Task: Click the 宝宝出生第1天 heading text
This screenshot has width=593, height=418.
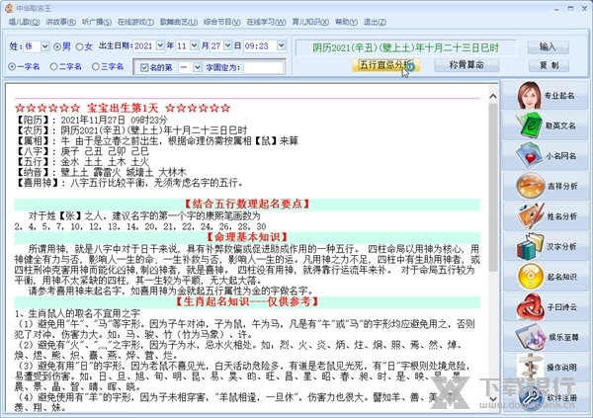Action: 123,108
